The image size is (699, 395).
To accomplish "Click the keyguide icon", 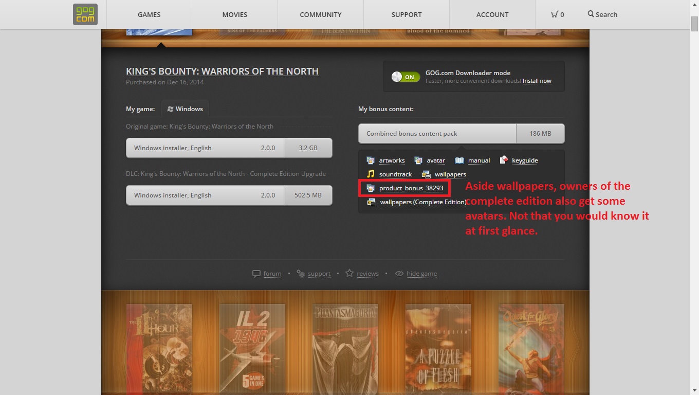I will click(x=504, y=160).
